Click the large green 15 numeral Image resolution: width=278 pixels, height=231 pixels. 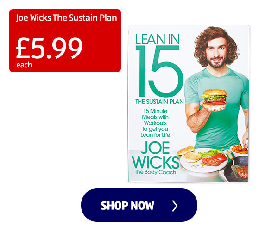point(159,72)
